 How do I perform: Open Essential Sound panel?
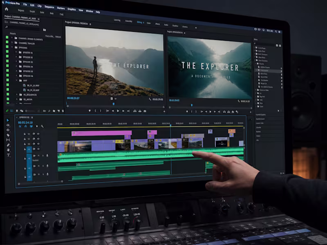coord(260,119)
